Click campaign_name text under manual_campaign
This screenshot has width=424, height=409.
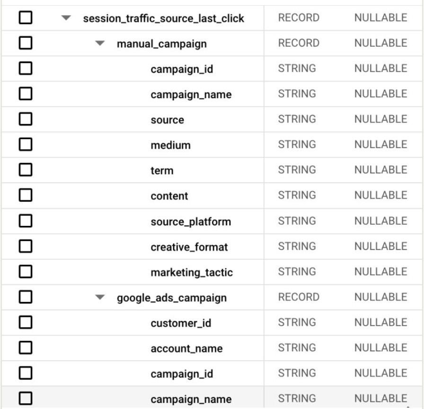(191, 95)
